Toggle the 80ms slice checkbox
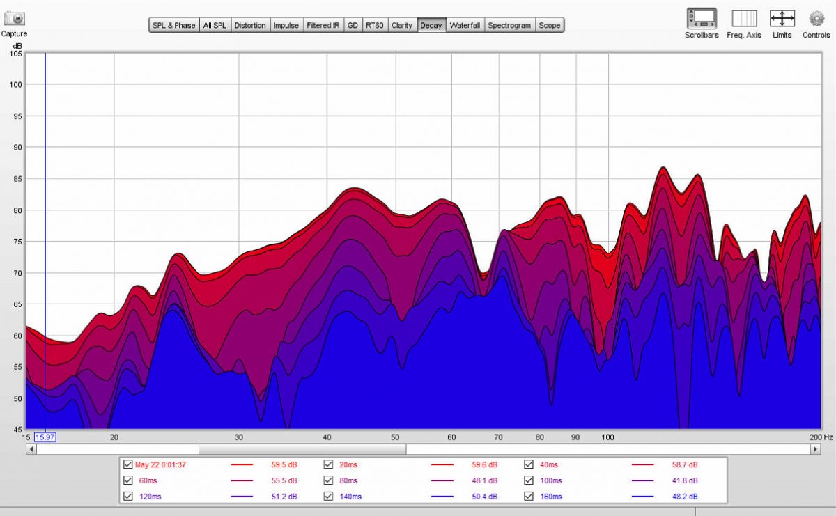The image size is (836, 516). [x=328, y=480]
